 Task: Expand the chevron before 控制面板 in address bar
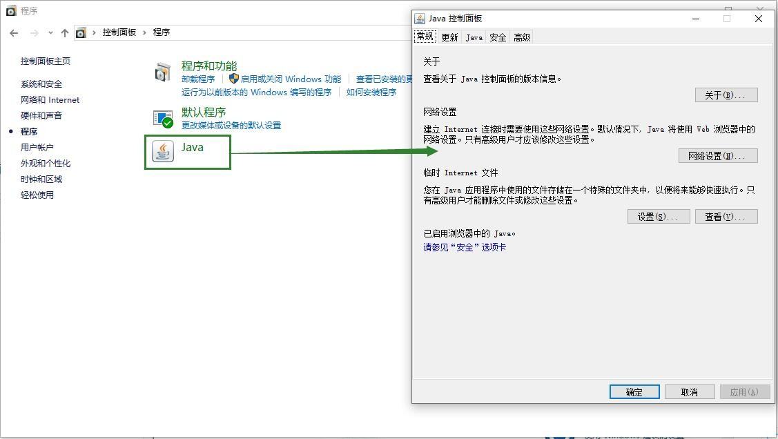click(94, 32)
